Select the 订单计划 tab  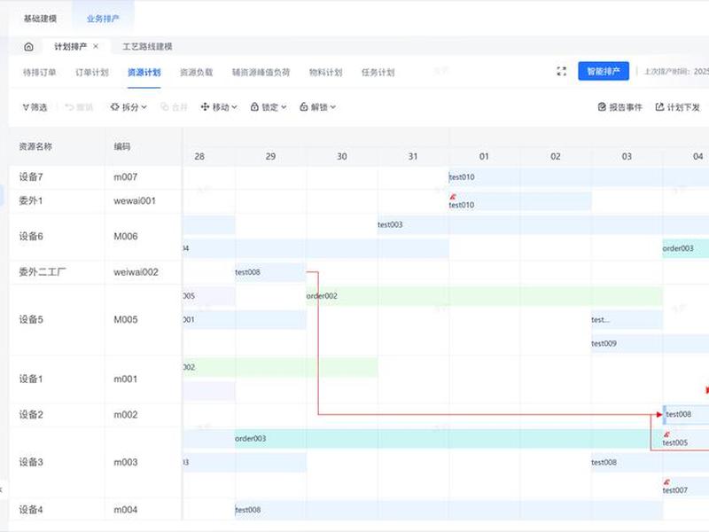pos(92,73)
